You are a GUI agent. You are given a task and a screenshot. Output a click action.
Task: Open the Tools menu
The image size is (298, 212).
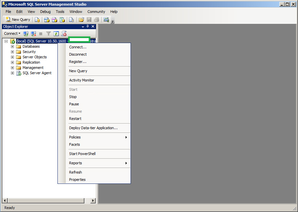(x=60, y=12)
